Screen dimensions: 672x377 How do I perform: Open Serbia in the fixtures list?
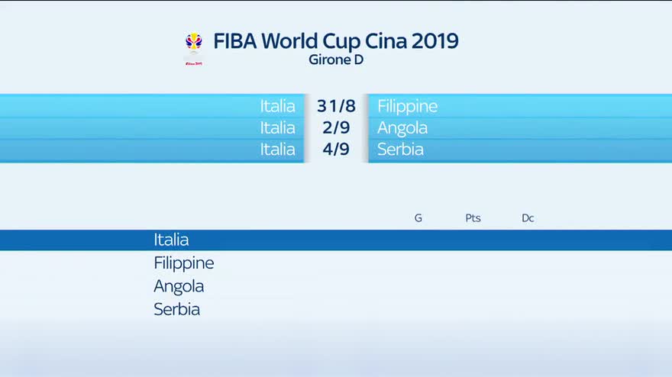(x=400, y=149)
